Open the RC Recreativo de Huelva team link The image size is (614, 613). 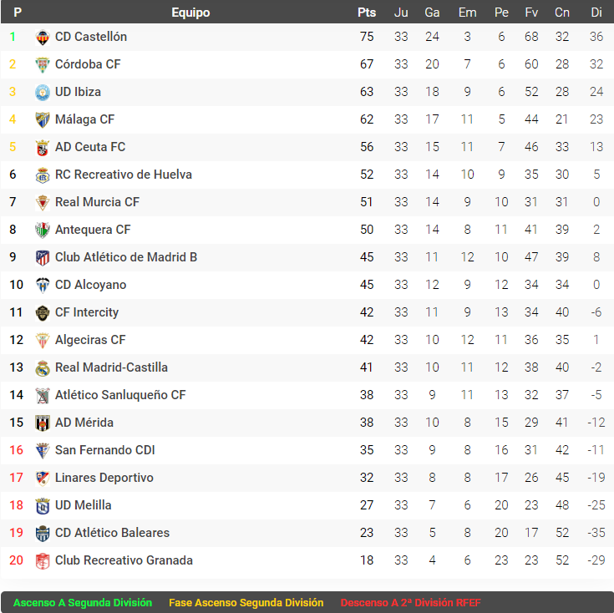click(123, 175)
